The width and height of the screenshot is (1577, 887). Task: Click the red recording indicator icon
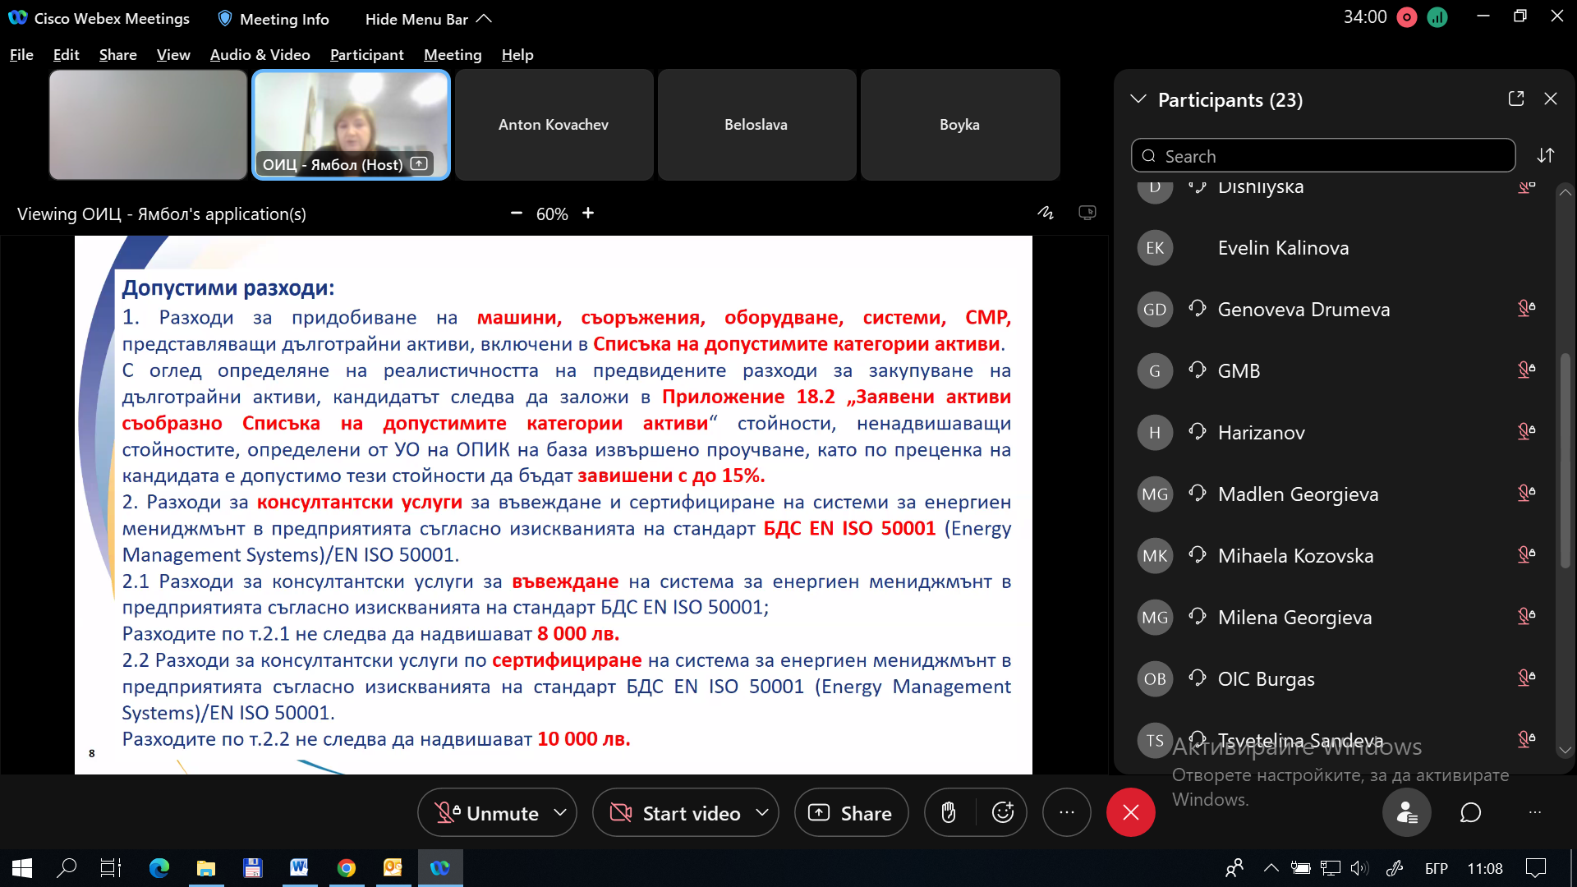pos(1407,17)
